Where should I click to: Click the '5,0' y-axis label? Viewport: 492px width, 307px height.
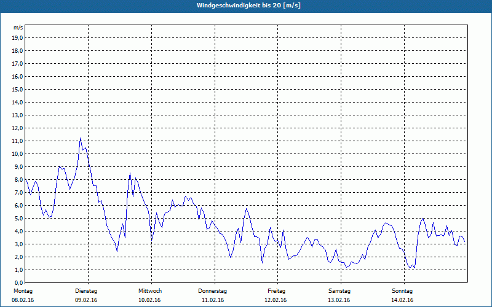(x=18, y=219)
